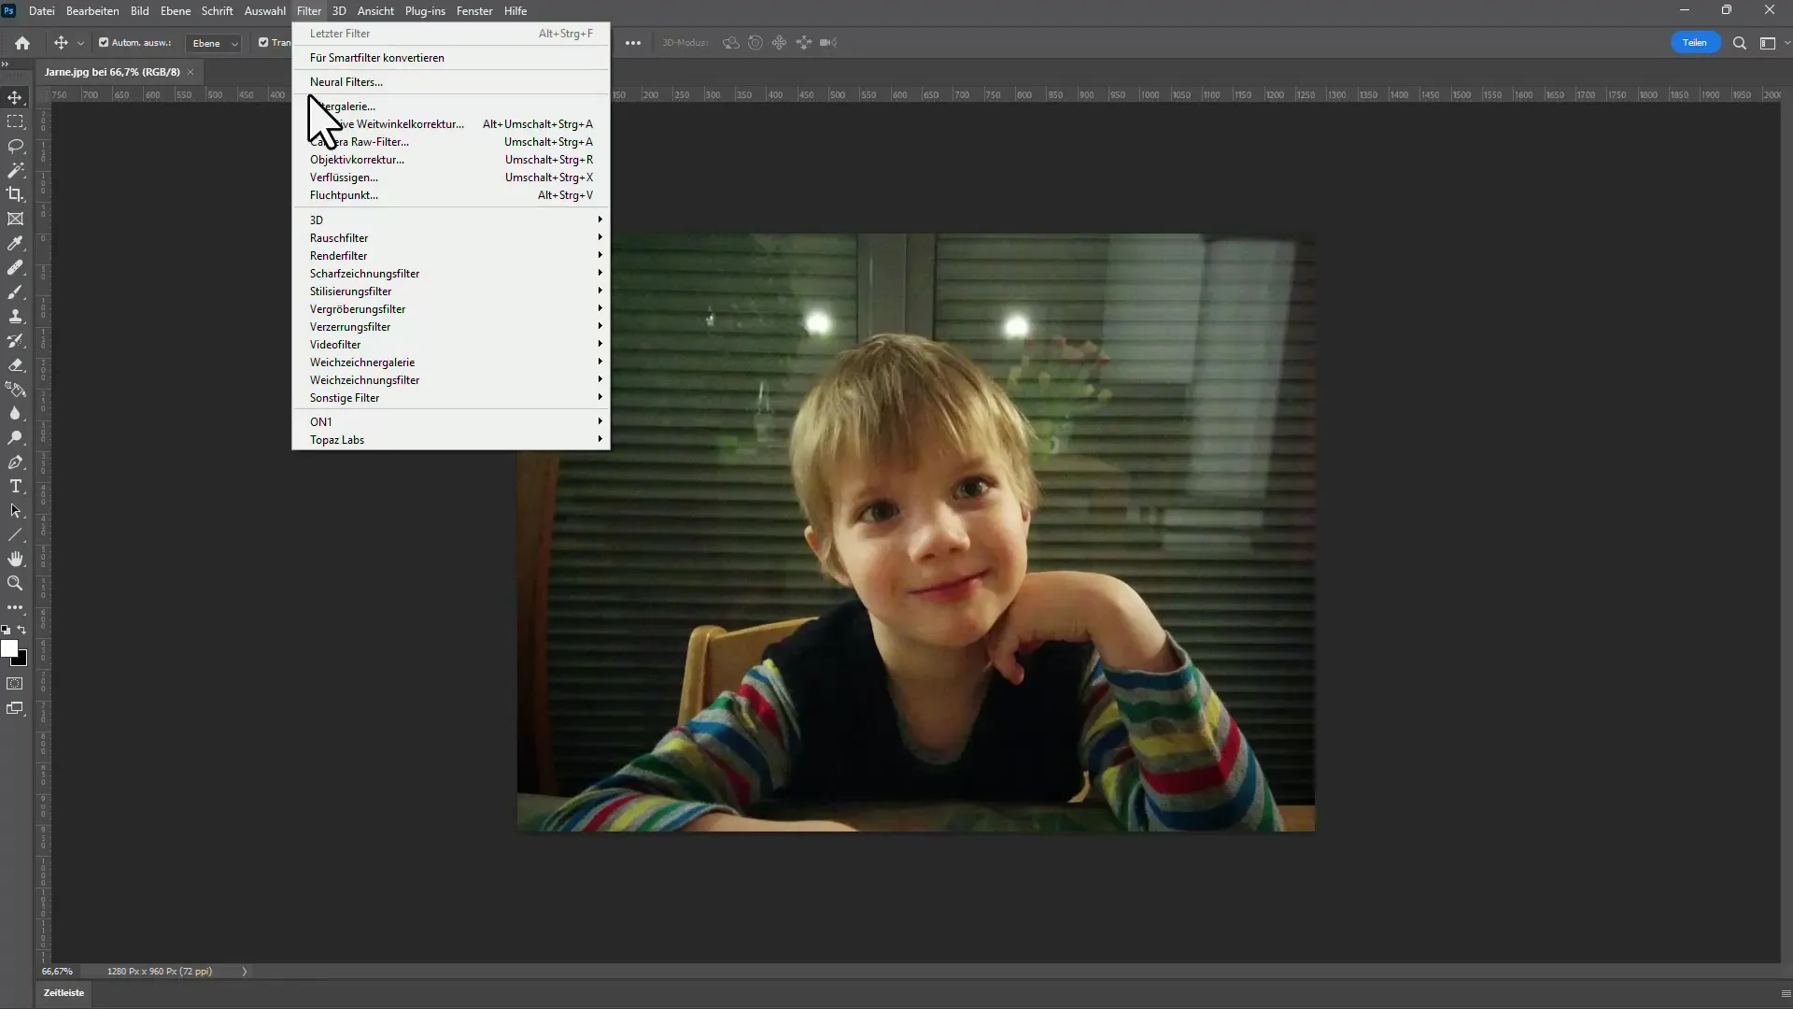The width and height of the screenshot is (1793, 1009).
Task: Select the Zoom tool
Action: tap(15, 583)
